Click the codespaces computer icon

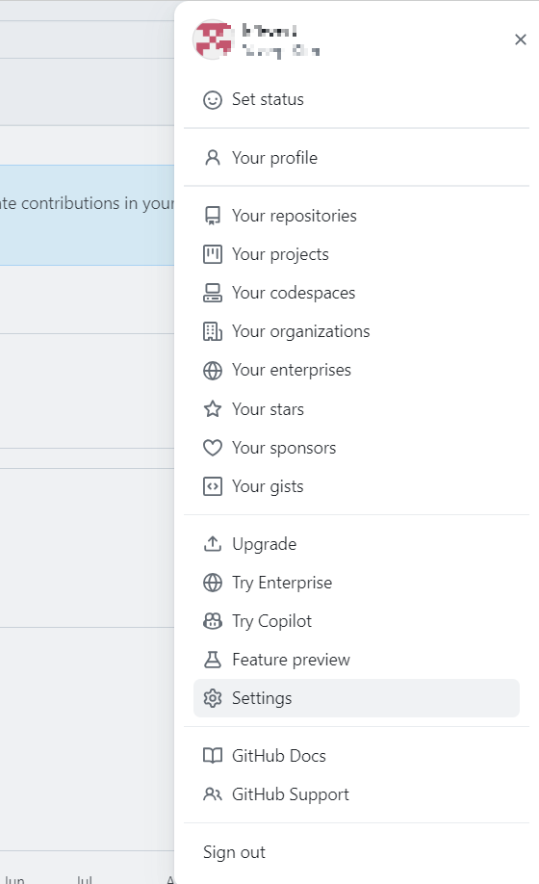(213, 293)
